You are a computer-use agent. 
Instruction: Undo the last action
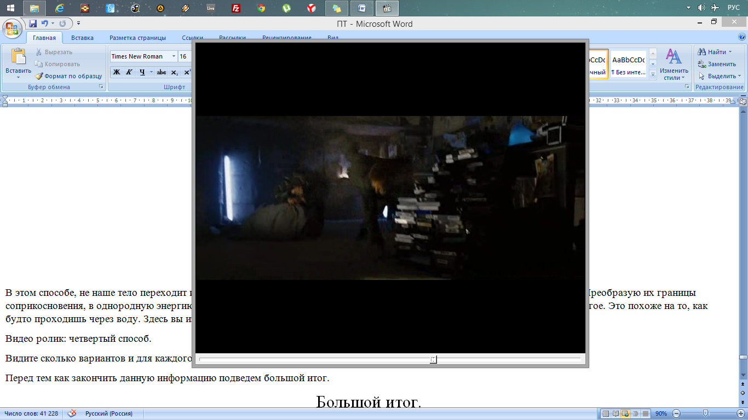[45, 24]
